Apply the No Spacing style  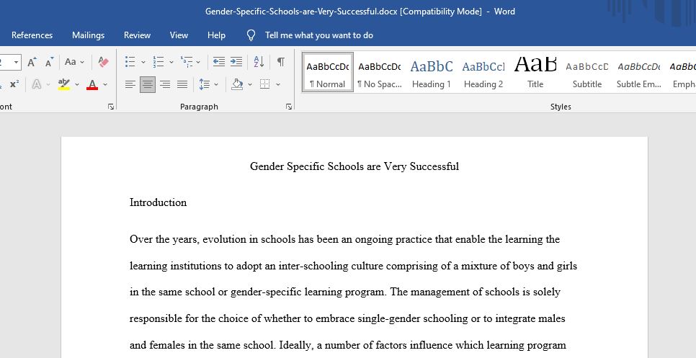pos(380,72)
